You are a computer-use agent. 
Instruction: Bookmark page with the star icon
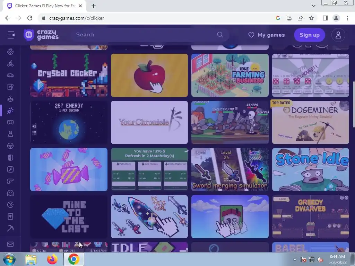311,18
